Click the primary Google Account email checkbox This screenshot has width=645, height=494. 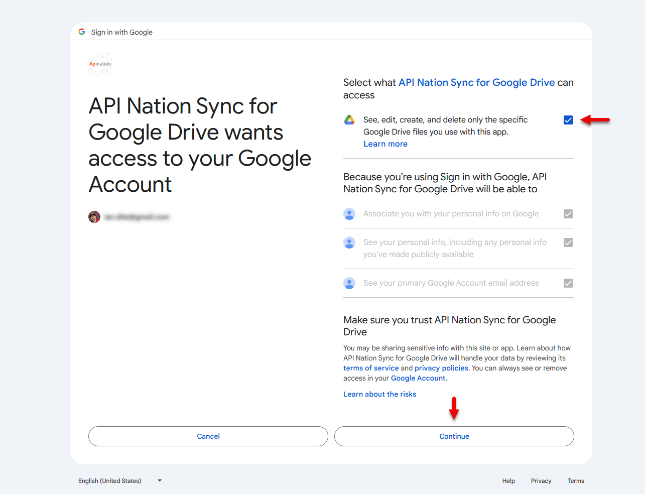point(568,283)
